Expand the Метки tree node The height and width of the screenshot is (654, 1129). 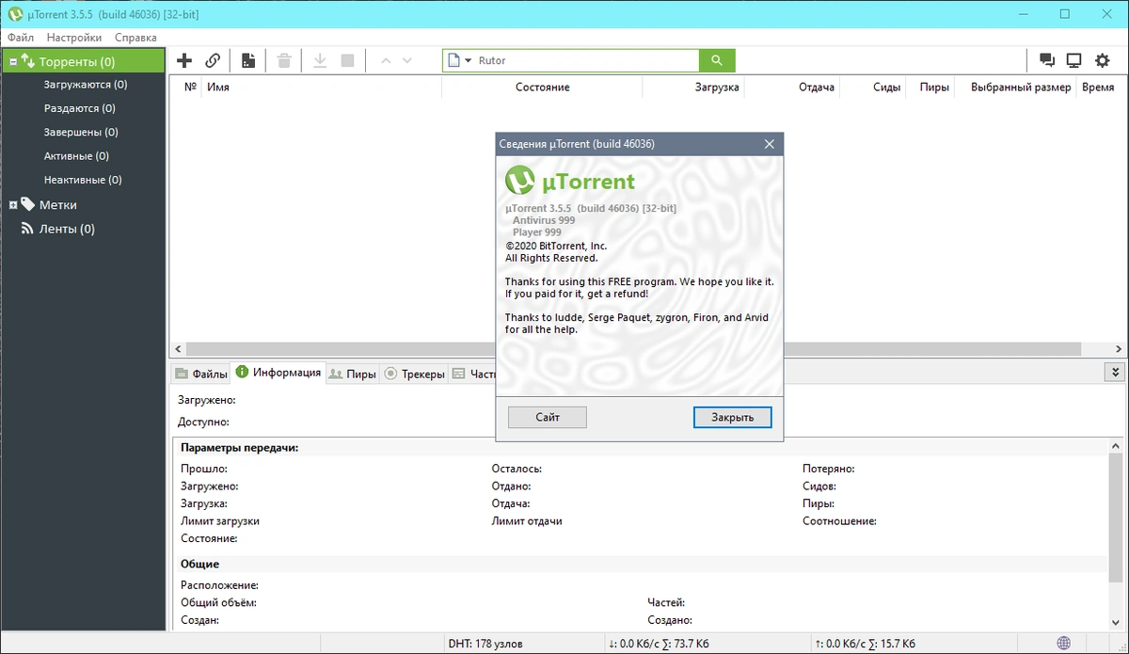13,205
